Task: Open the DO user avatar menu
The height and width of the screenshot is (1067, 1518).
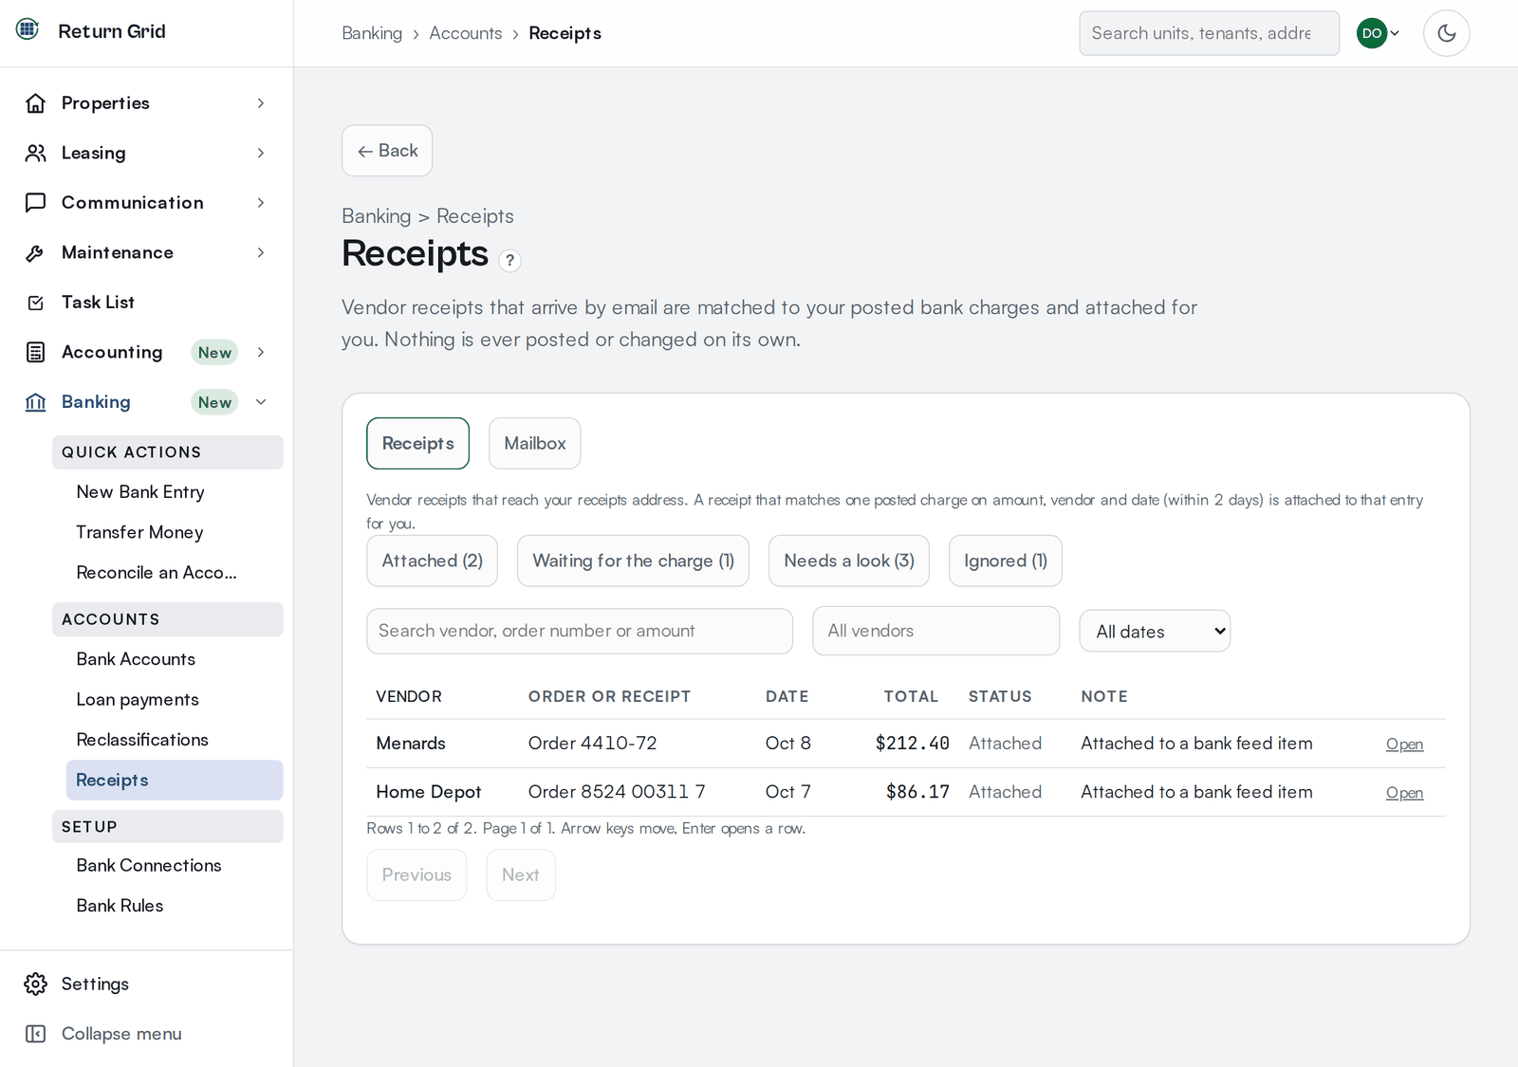Action: click(x=1379, y=33)
